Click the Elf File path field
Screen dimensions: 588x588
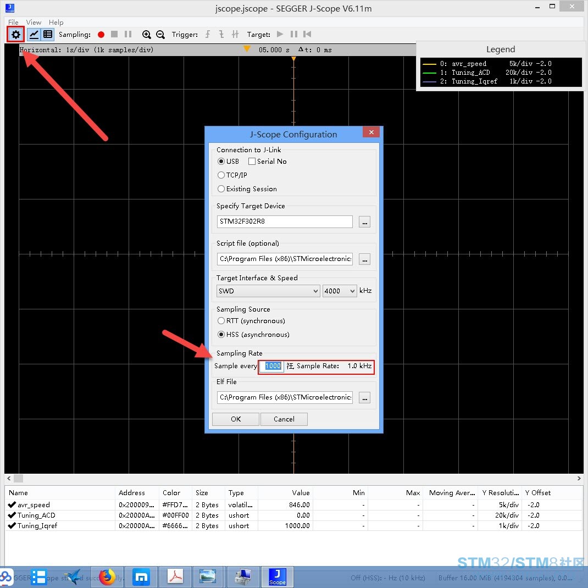pyautogui.click(x=285, y=397)
